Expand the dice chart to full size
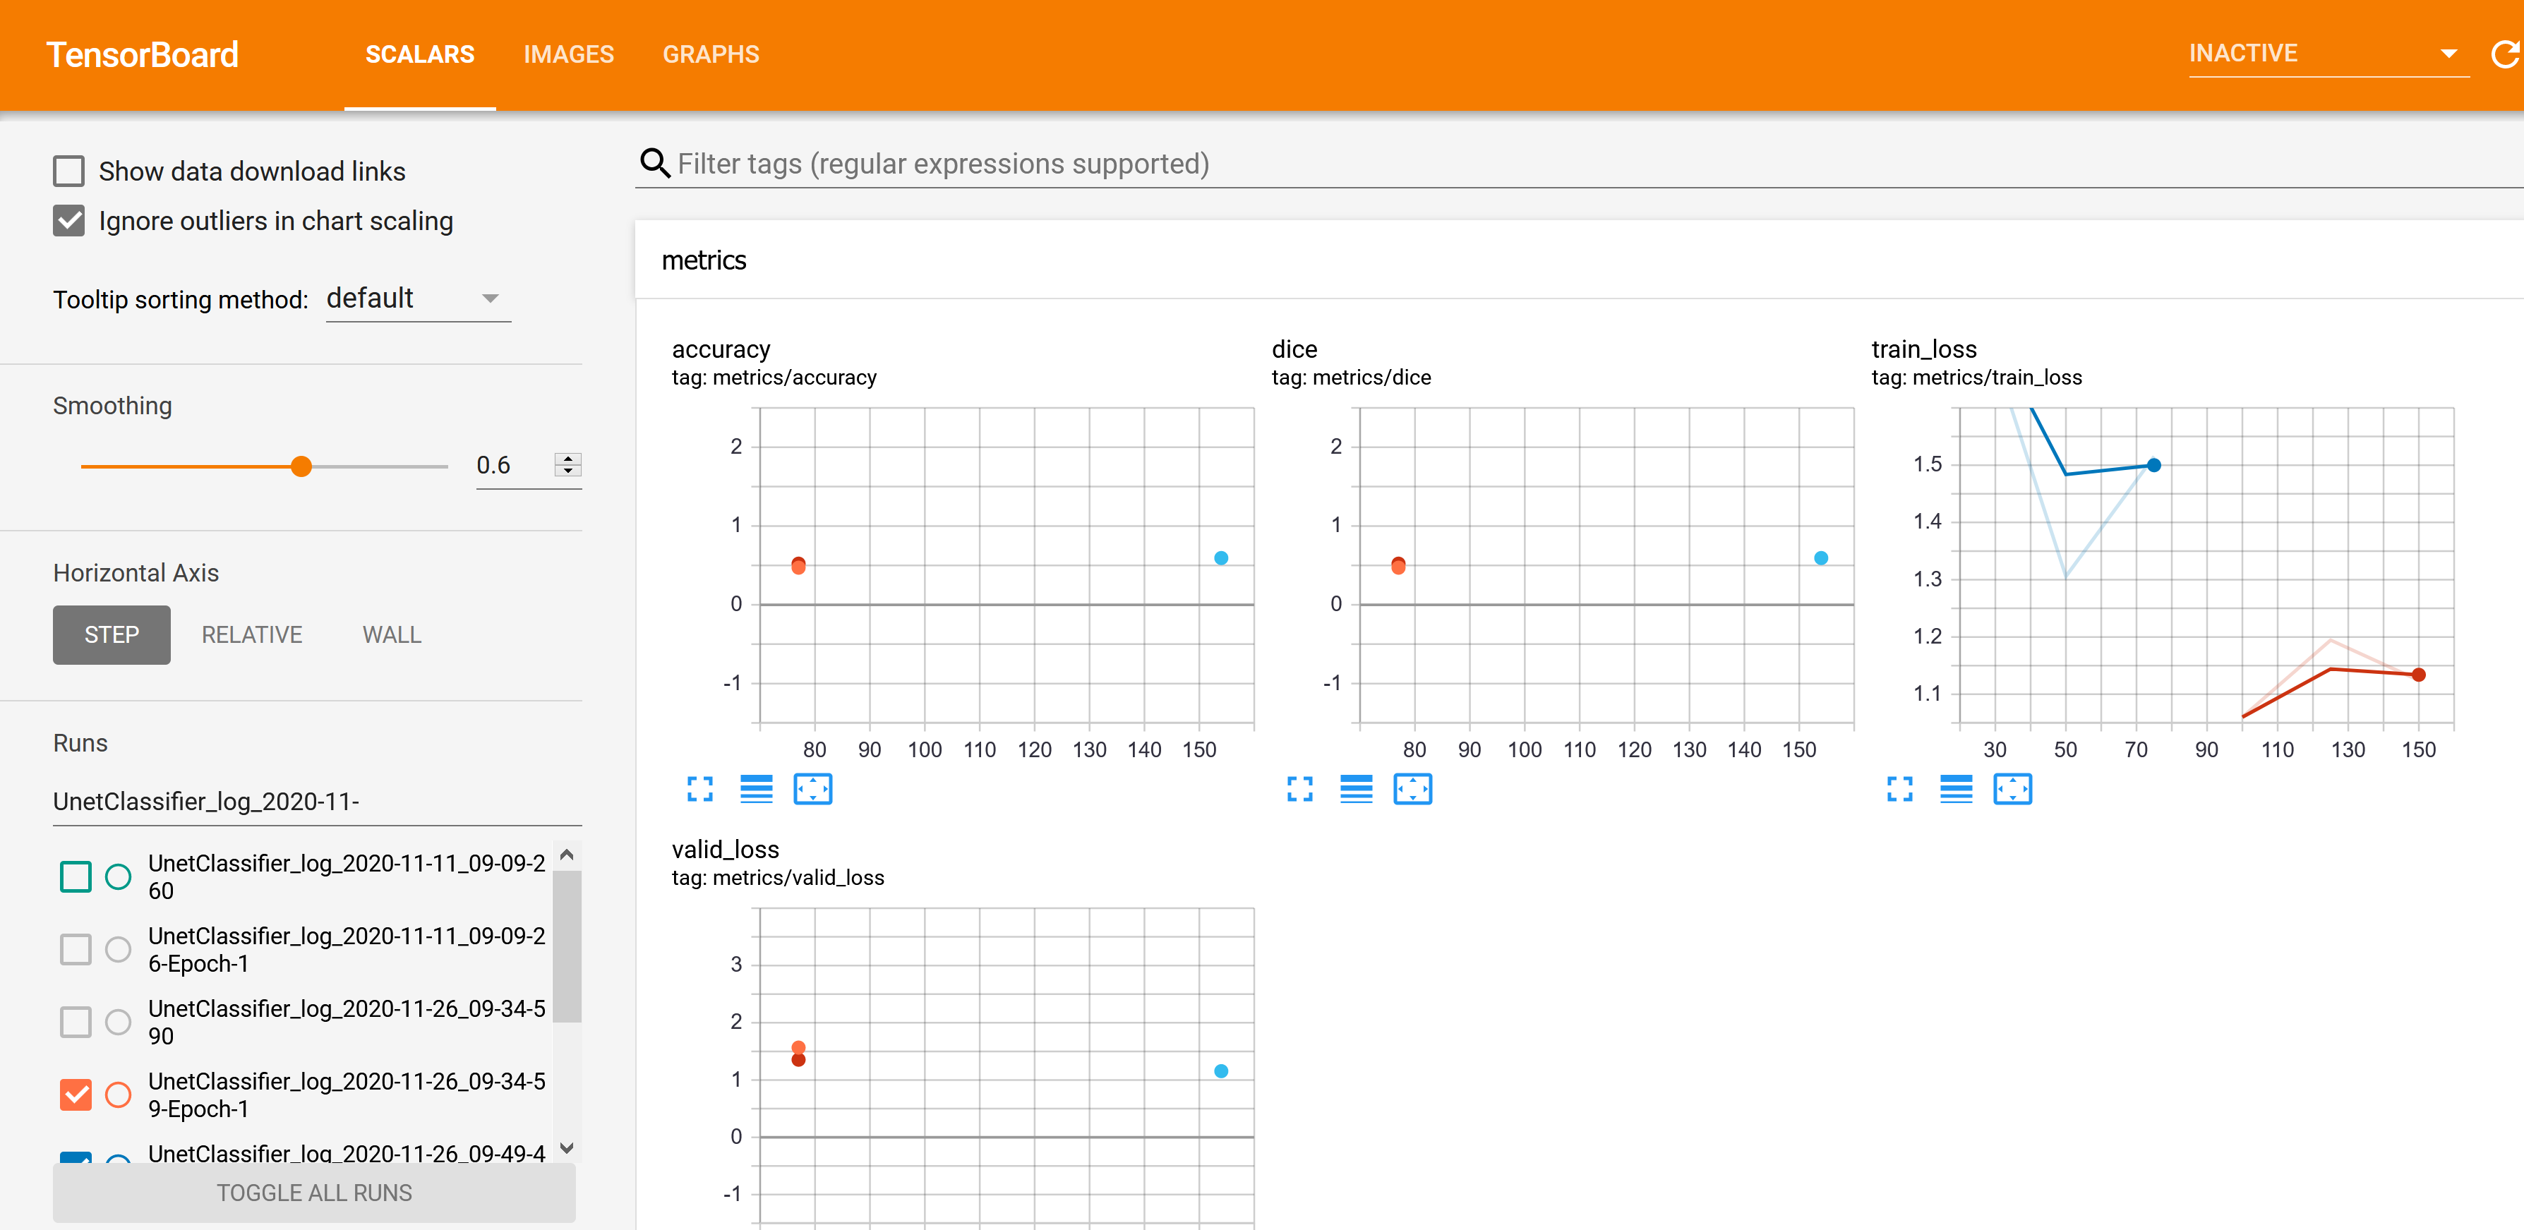This screenshot has width=2524, height=1230. click(x=1299, y=788)
